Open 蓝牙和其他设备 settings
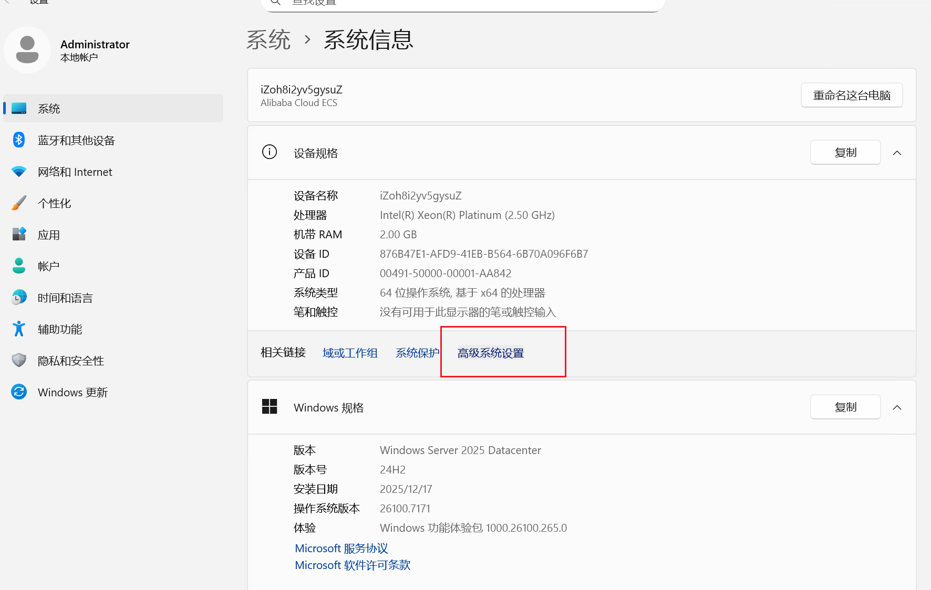This screenshot has height=590, width=931. 113,140
